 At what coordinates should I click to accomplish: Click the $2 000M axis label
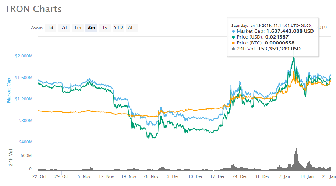[24, 56]
